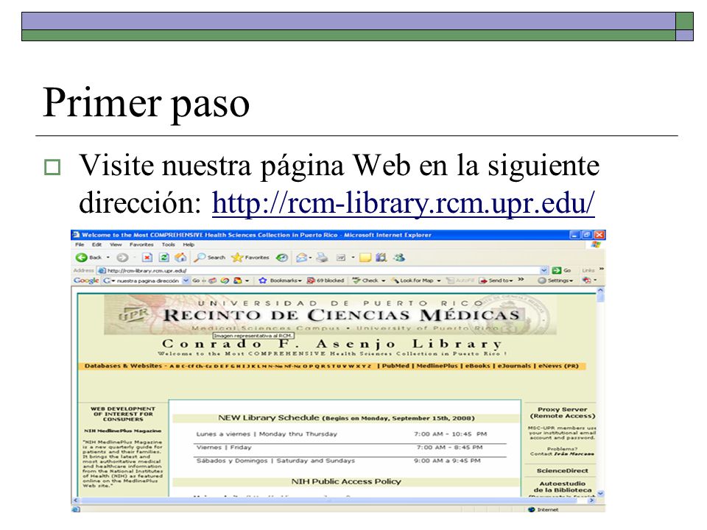
Task: Open the Help menu
Action: 189,244
